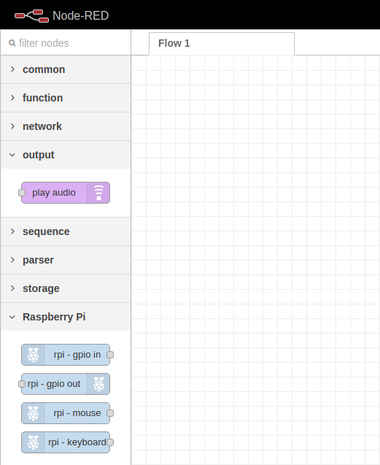
Task: Select the play audio node label
Action: (x=54, y=193)
